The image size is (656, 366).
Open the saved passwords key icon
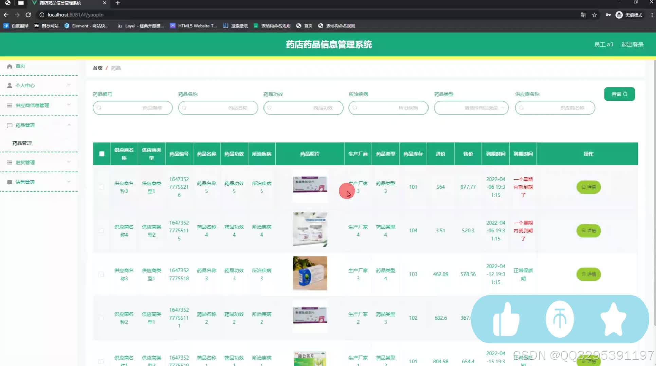[x=608, y=15]
